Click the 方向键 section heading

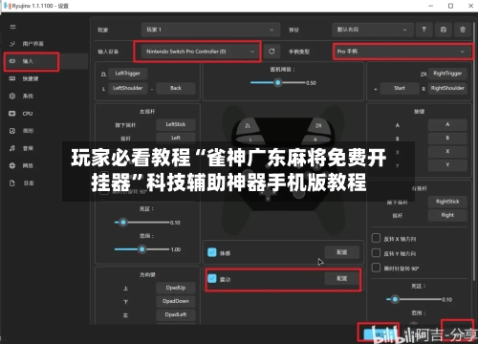point(147,274)
